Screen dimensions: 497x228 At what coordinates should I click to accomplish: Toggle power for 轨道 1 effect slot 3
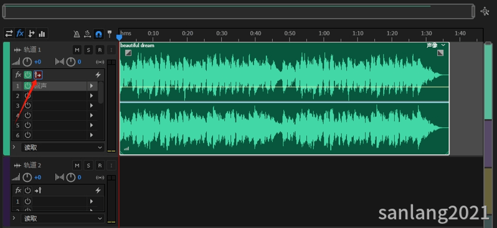(28, 106)
